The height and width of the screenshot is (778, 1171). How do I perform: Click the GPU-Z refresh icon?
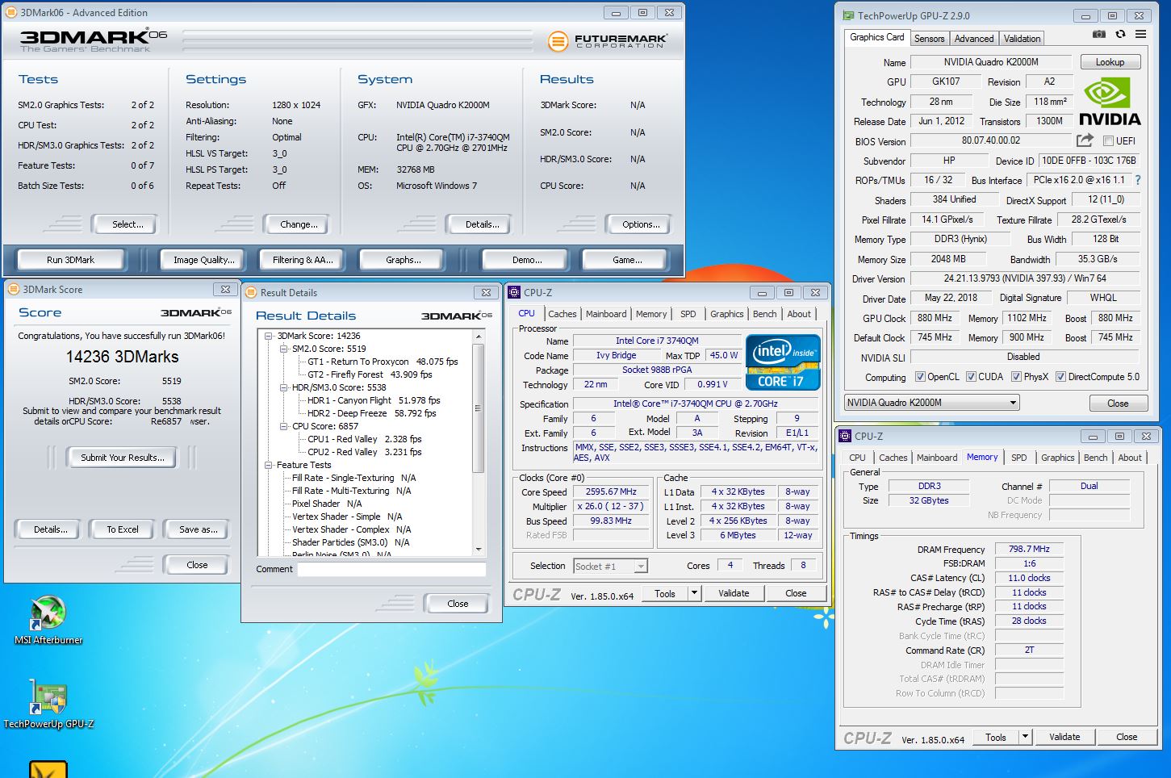[1120, 35]
